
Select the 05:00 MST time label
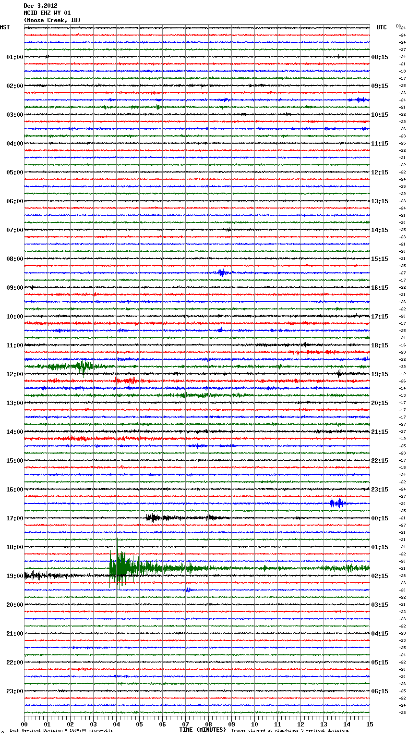tap(14, 172)
